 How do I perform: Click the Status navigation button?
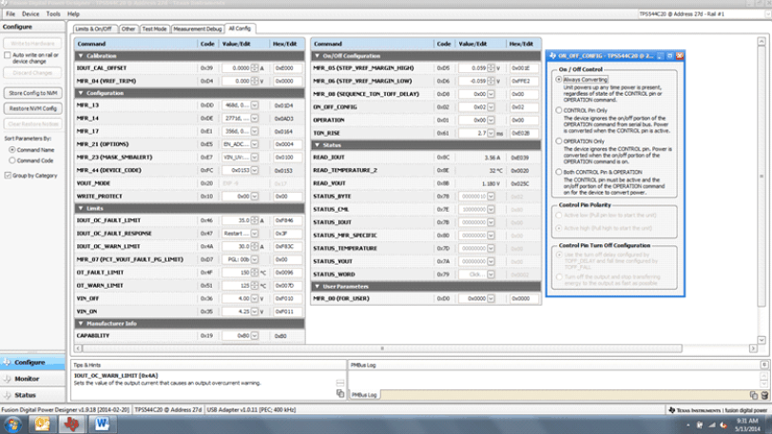point(32,395)
